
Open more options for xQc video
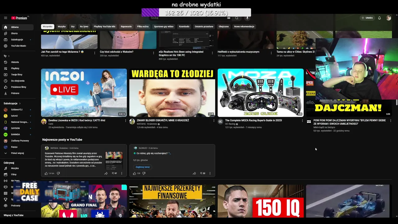click(212, 53)
